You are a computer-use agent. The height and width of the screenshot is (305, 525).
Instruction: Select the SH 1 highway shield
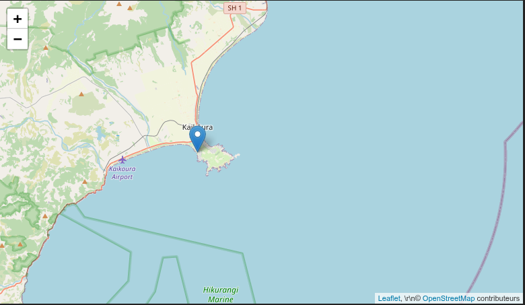pyautogui.click(x=235, y=8)
